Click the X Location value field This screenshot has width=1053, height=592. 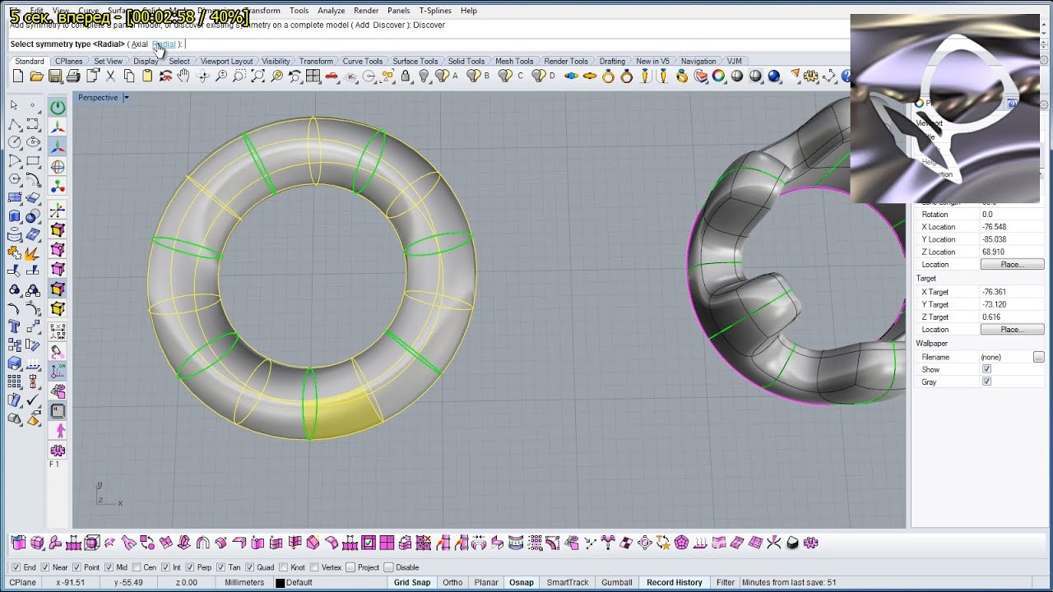click(1012, 226)
